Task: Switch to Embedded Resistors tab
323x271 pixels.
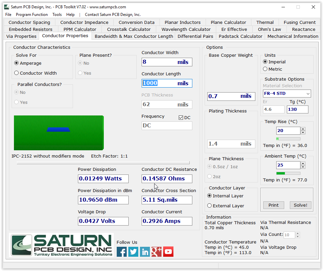Action: click(x=31, y=29)
